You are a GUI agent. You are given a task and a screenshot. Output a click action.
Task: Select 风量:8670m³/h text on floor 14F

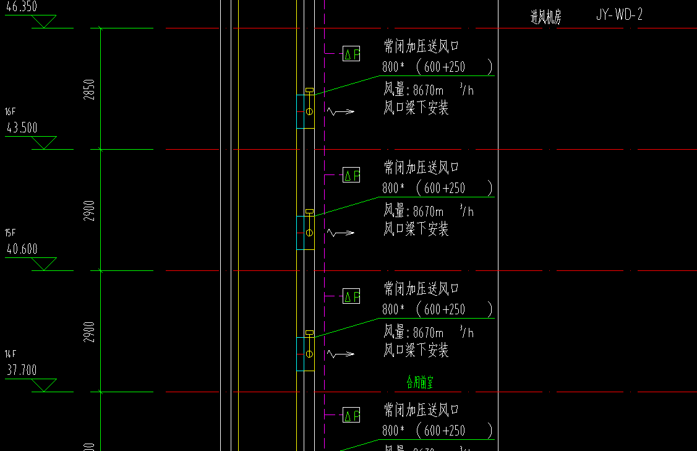coord(429,332)
